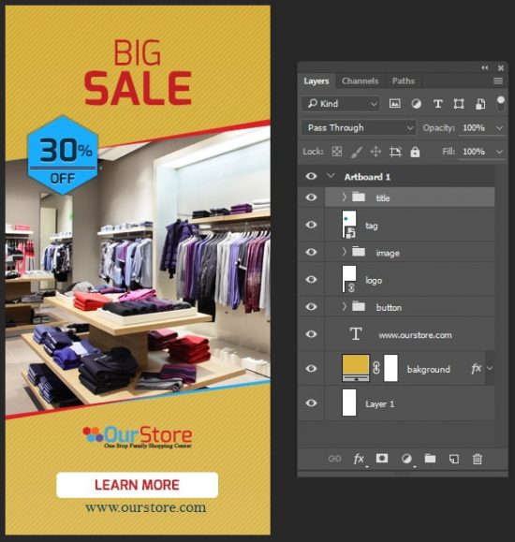The image size is (515, 542).
Task: Select the bakground layer mask thumbnail
Action: 390,368
